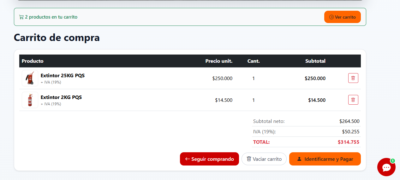Click the chat notification badge showing 1
The image size is (400, 180).
[x=393, y=161]
